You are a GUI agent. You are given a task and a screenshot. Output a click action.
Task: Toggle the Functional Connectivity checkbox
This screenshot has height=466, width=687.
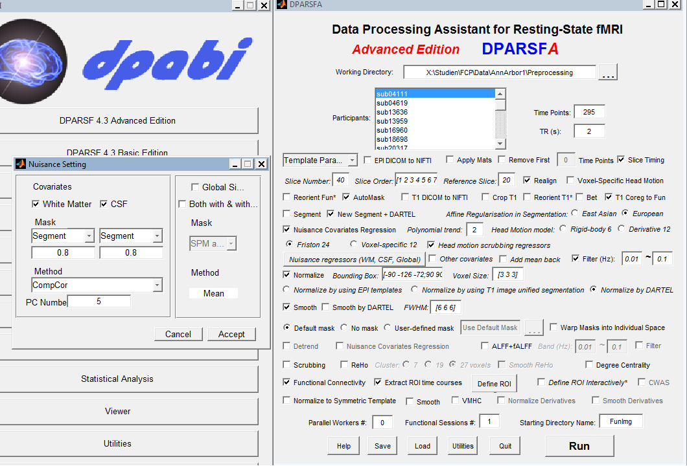tap(286, 382)
